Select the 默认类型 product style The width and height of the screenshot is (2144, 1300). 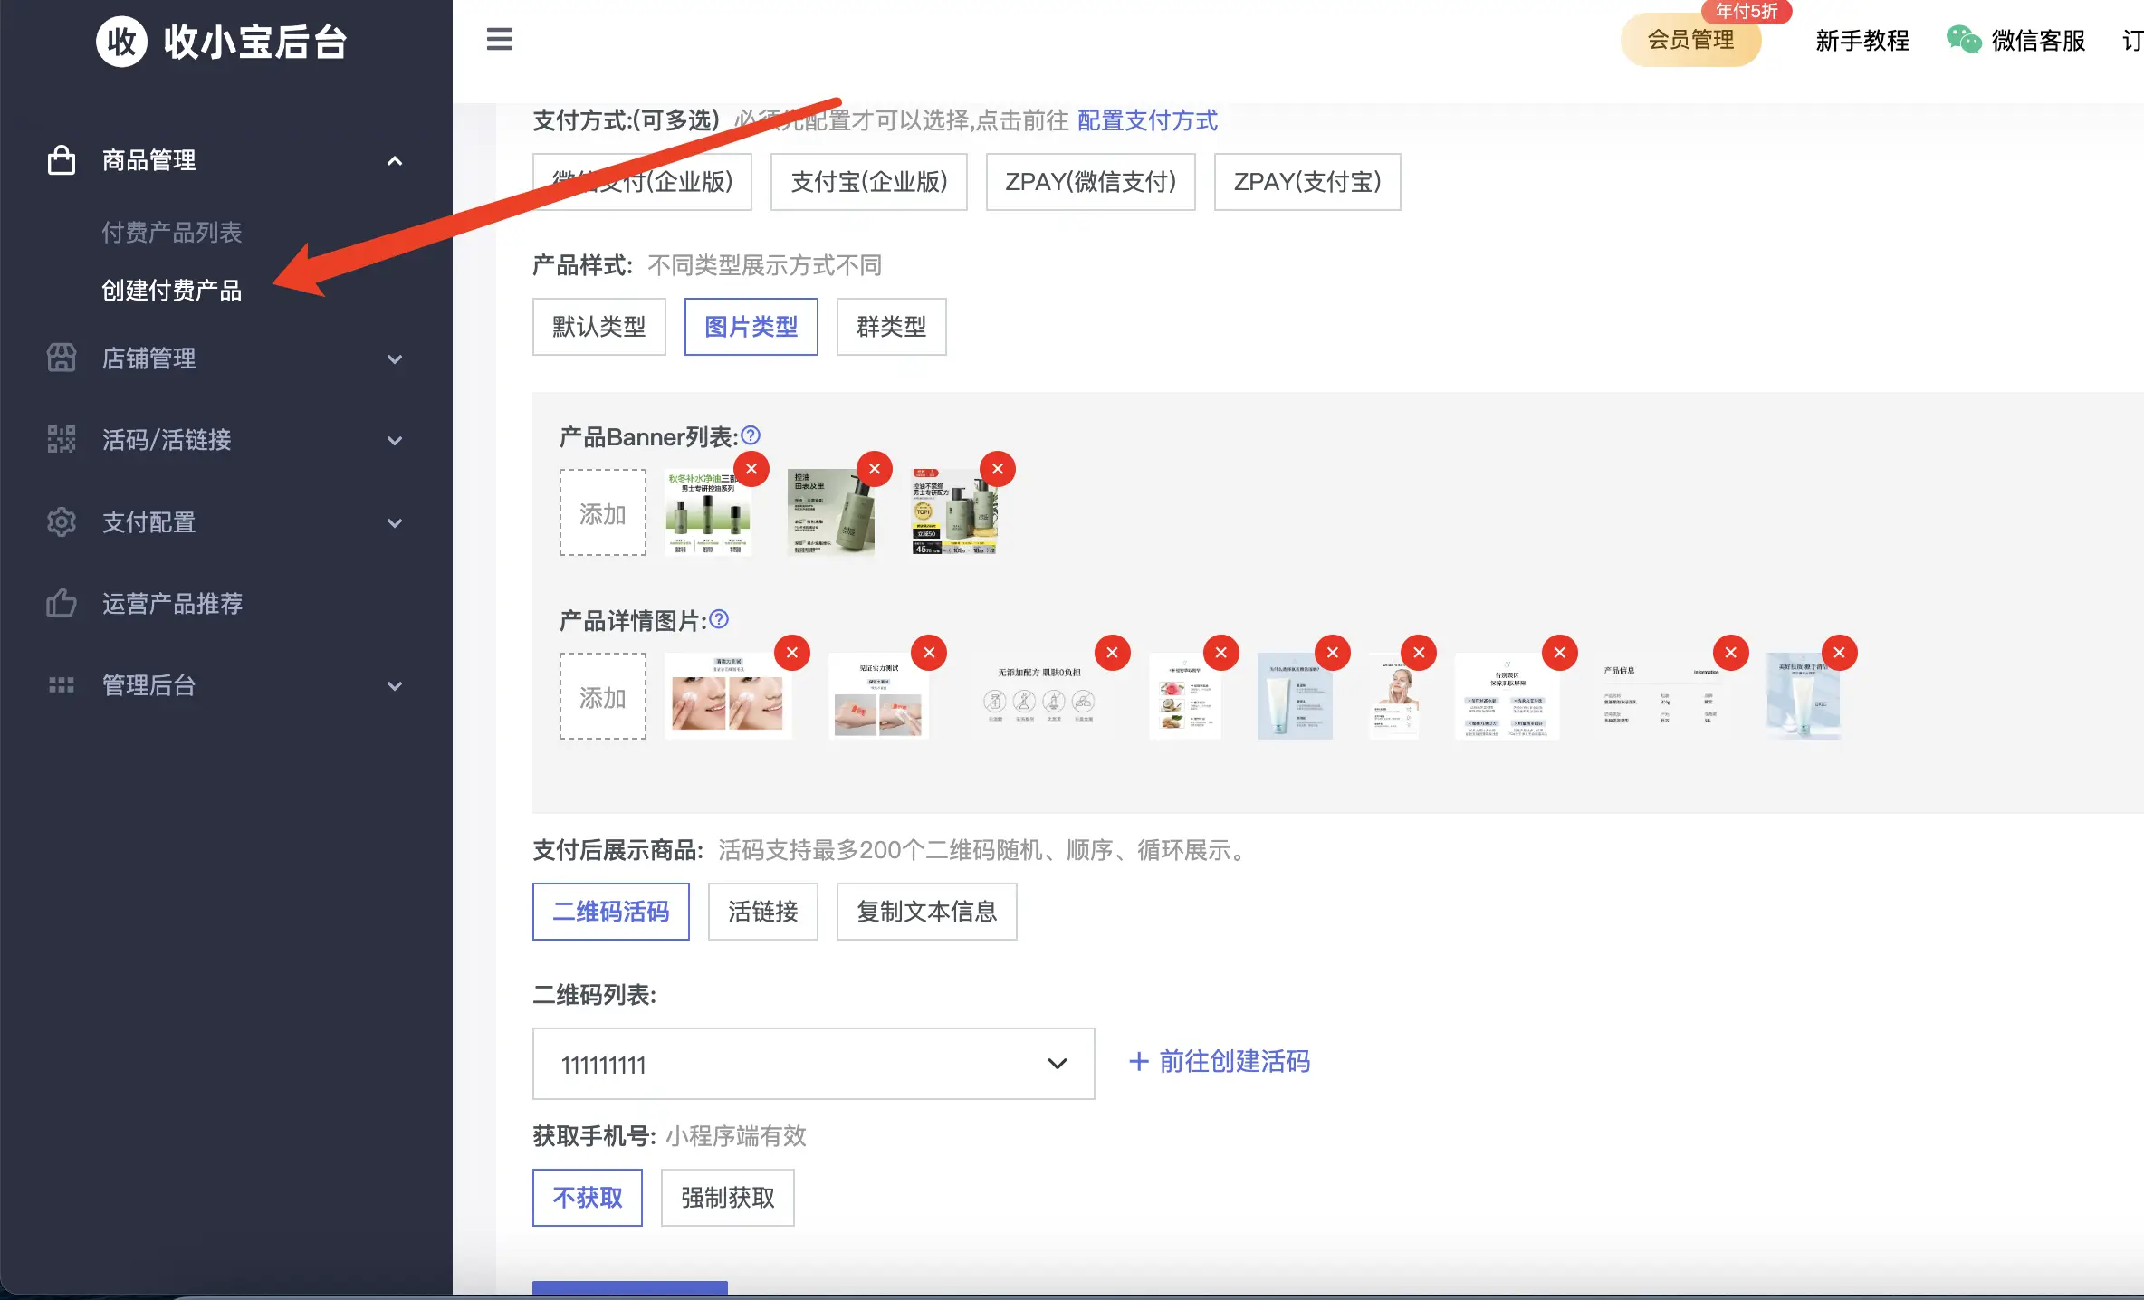(x=598, y=327)
